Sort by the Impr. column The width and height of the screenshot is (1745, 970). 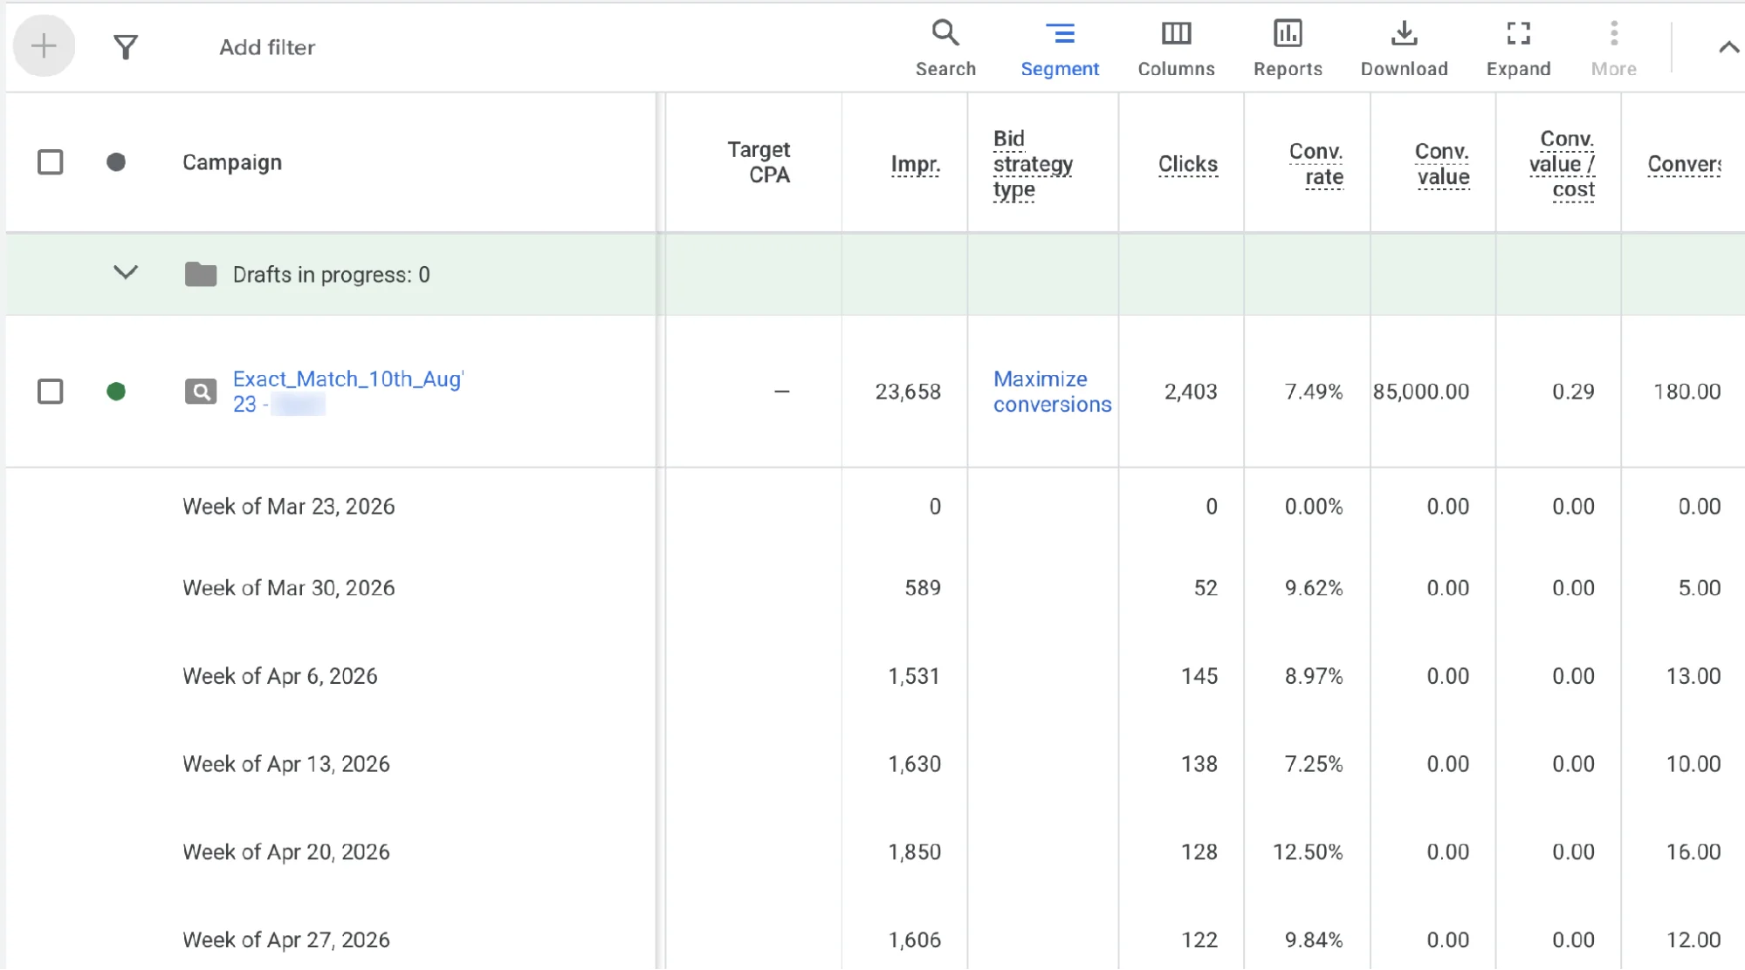[x=915, y=164]
